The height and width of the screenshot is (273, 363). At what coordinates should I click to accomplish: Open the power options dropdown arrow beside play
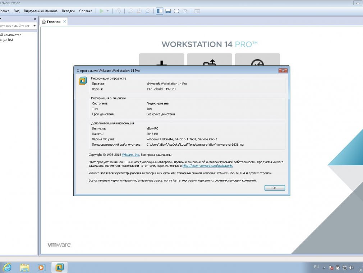click(x=108, y=11)
